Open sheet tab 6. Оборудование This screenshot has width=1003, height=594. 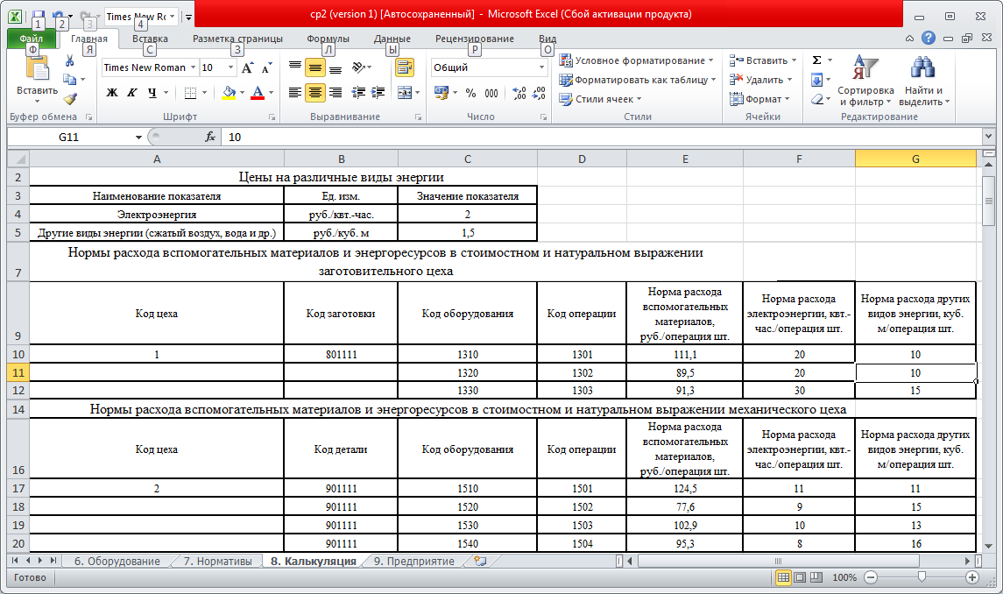pos(117,562)
